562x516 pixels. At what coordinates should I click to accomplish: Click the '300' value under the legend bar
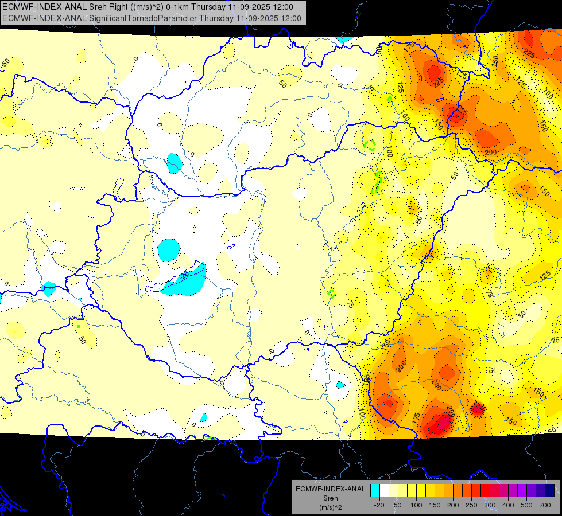490,505
